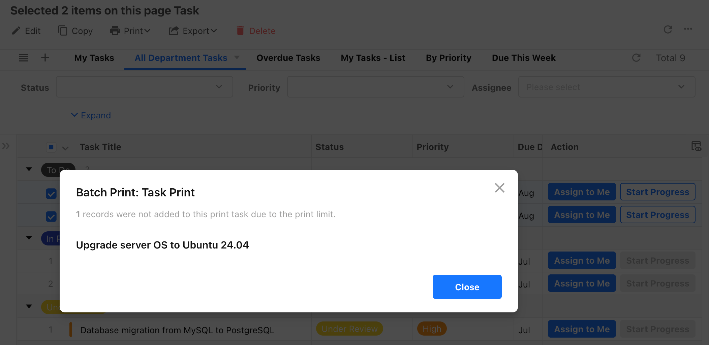Click the Delete trash icon
Image resolution: width=709 pixels, height=345 pixels.
pos(240,31)
